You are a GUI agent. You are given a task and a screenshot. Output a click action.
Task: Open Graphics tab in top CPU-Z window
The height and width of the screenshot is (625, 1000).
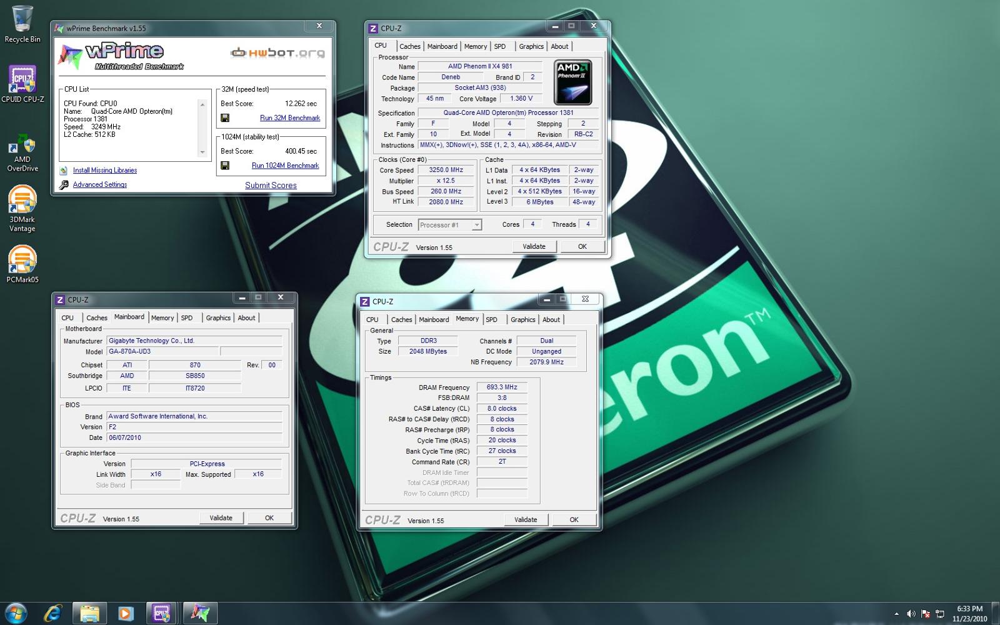pos(531,46)
